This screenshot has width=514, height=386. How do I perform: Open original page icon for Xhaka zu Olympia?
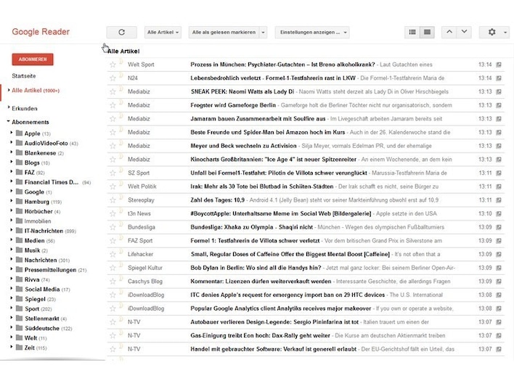pyautogui.click(x=499, y=227)
